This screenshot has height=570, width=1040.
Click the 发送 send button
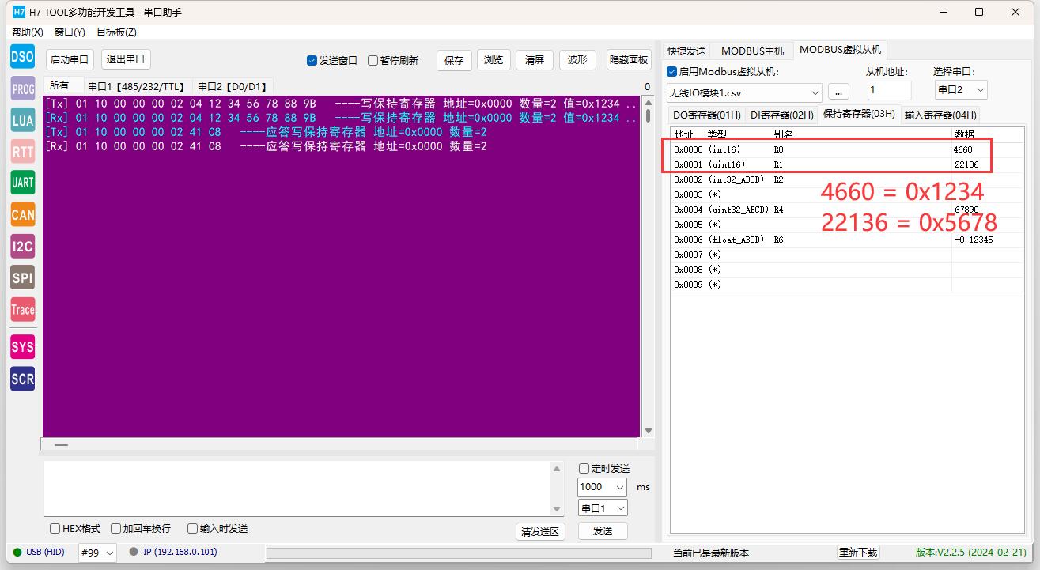603,530
